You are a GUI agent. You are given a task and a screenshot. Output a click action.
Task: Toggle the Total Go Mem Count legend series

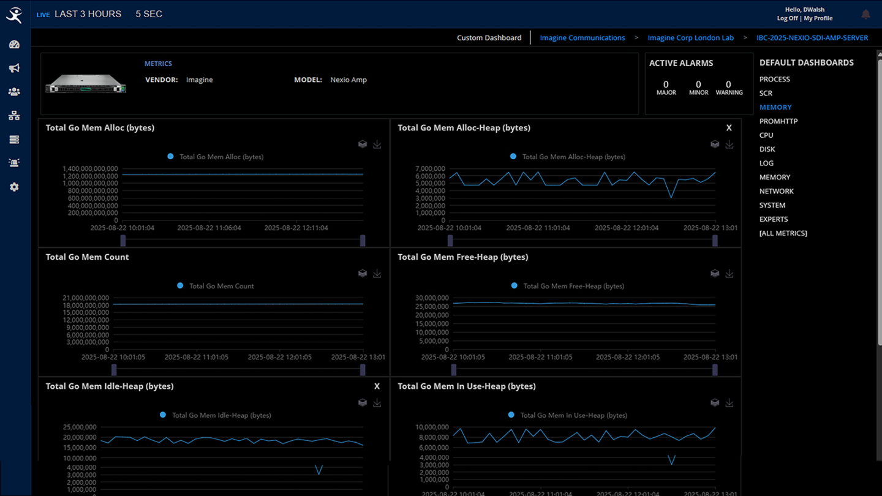(216, 286)
